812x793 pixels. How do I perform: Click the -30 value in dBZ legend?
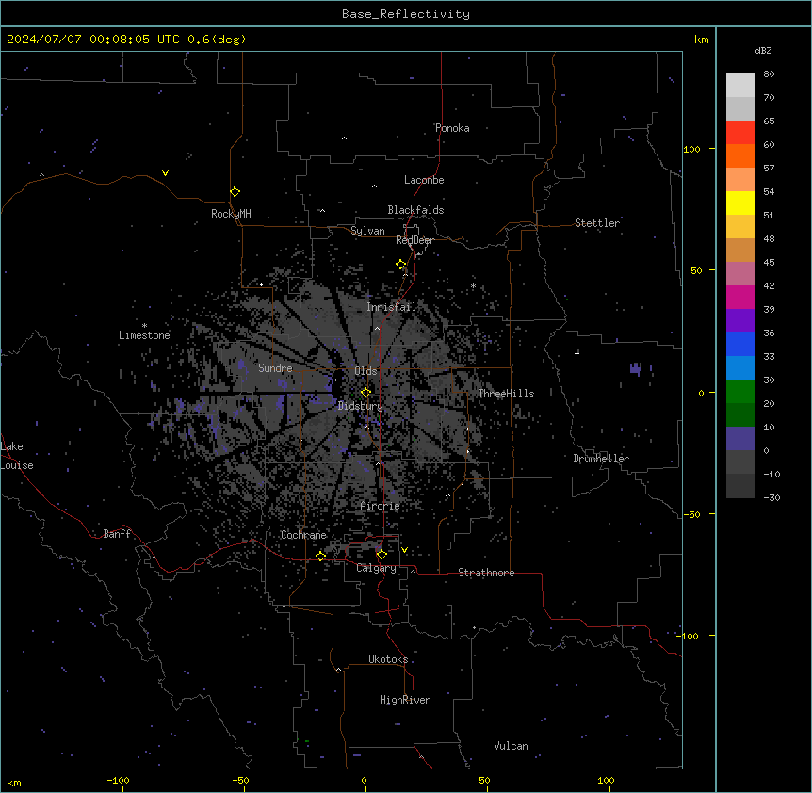pyautogui.click(x=771, y=498)
